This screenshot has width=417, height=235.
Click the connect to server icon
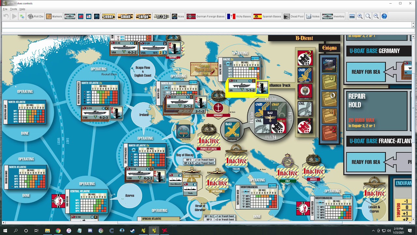[22, 16]
